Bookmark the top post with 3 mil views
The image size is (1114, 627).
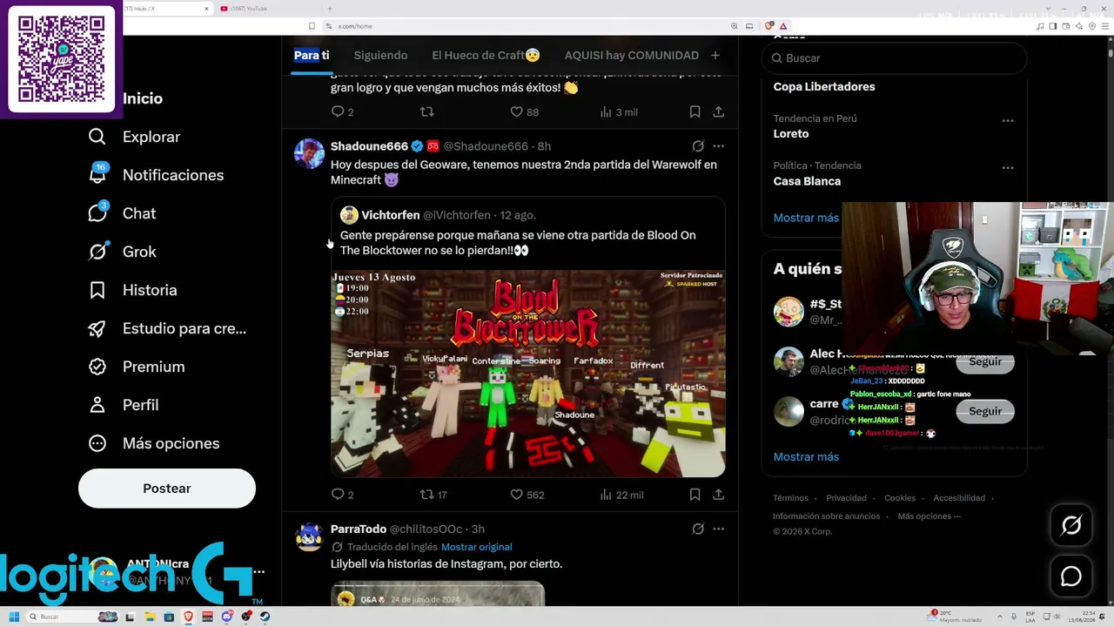[x=695, y=111]
